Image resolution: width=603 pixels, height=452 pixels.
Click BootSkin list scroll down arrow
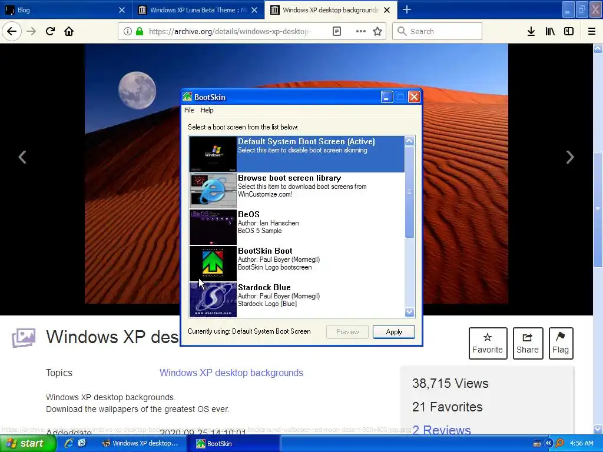coord(410,312)
